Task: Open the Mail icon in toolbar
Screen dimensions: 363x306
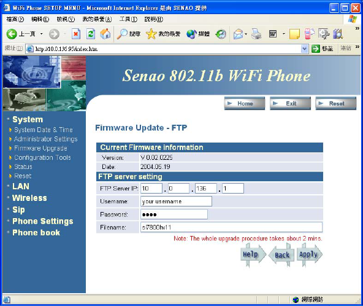Action: 239,34
